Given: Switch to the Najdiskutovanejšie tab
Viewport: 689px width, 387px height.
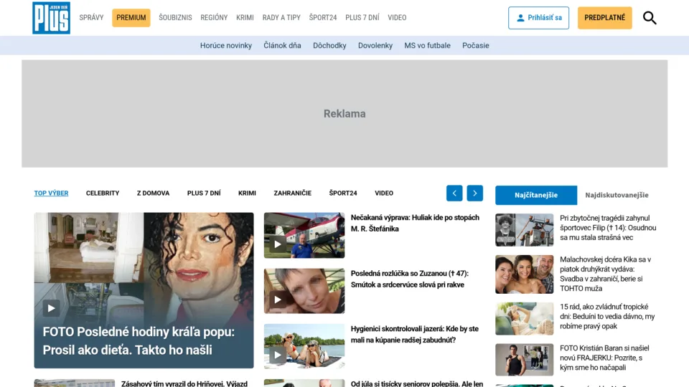Looking at the screenshot, I should pos(617,195).
